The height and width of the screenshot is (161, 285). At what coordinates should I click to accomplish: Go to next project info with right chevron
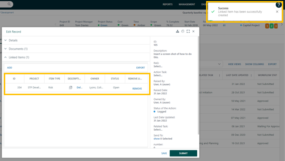[282, 24]
